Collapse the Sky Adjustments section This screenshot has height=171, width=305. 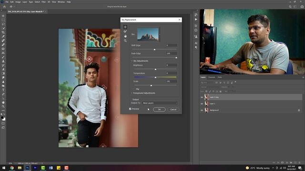132,61
